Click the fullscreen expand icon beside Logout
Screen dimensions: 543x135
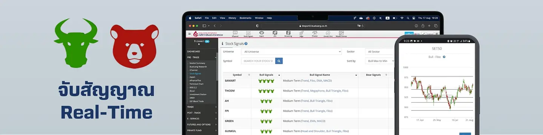coord(423,34)
